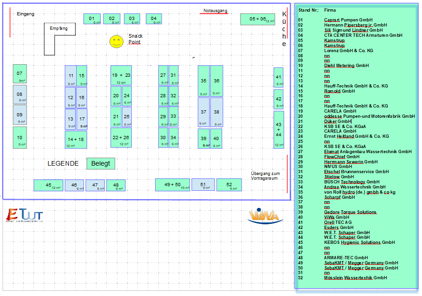This screenshot has width=422, height=296.
Task: Click the Übergang zum Vortragsraum text
Action: coord(265,176)
